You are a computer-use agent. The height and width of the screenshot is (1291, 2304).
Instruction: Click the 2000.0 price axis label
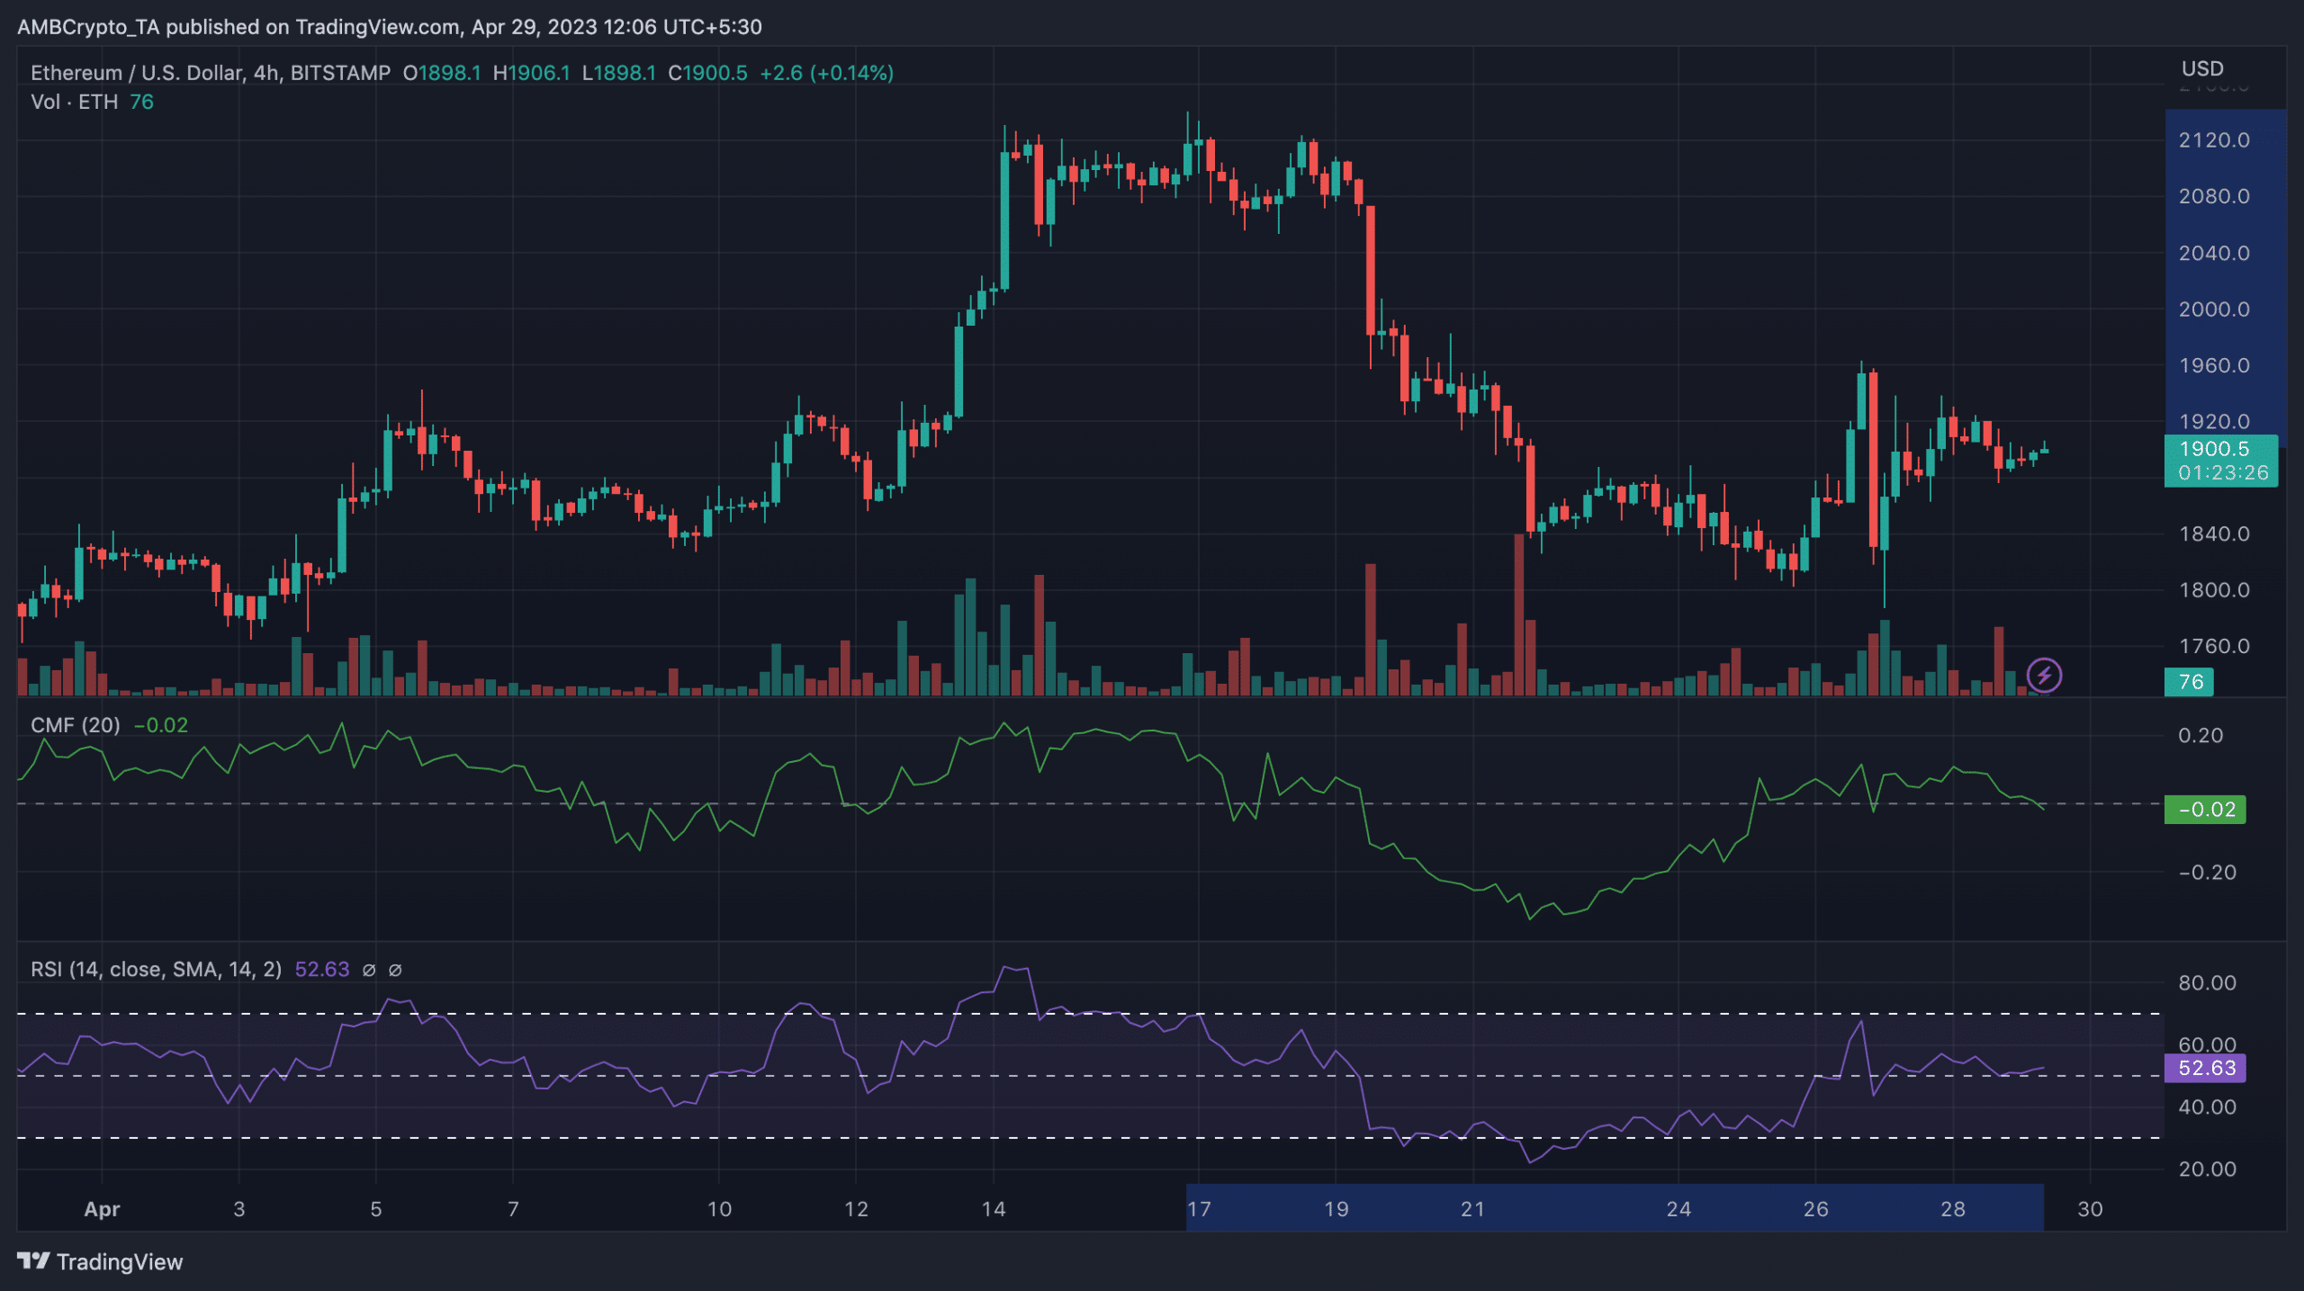click(2214, 309)
